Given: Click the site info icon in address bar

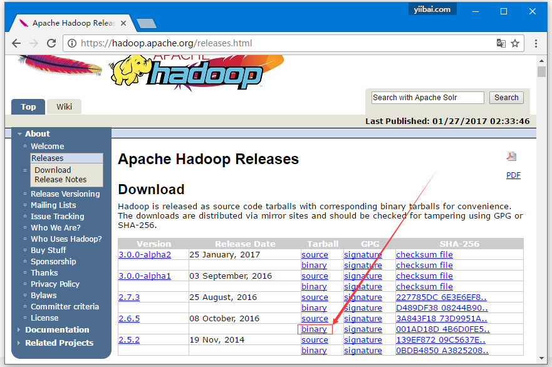Looking at the screenshot, I should (x=72, y=43).
